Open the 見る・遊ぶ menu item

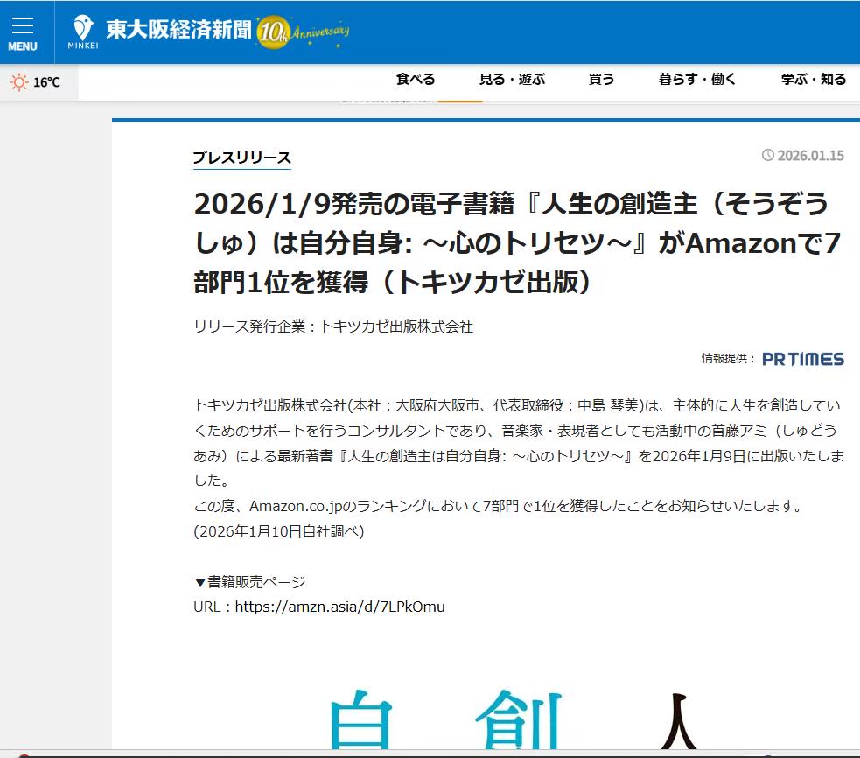point(513,79)
